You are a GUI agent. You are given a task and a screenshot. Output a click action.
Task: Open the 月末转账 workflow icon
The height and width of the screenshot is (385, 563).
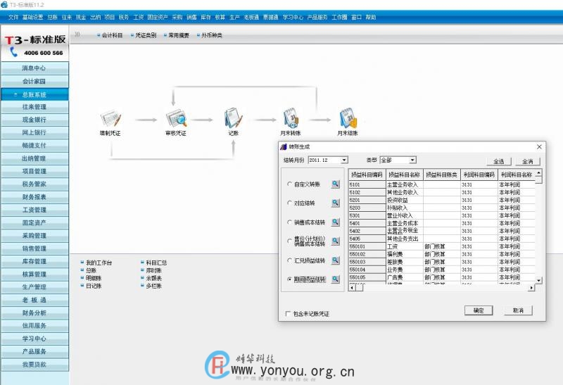290,118
